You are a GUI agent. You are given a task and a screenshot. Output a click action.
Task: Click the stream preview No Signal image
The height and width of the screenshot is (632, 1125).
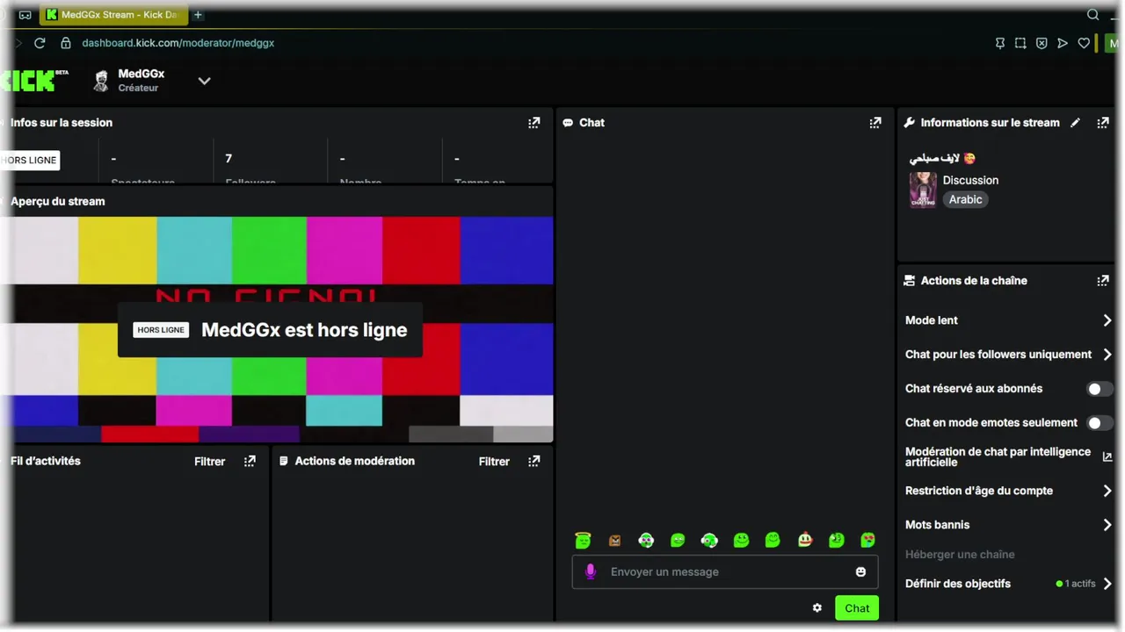277,329
